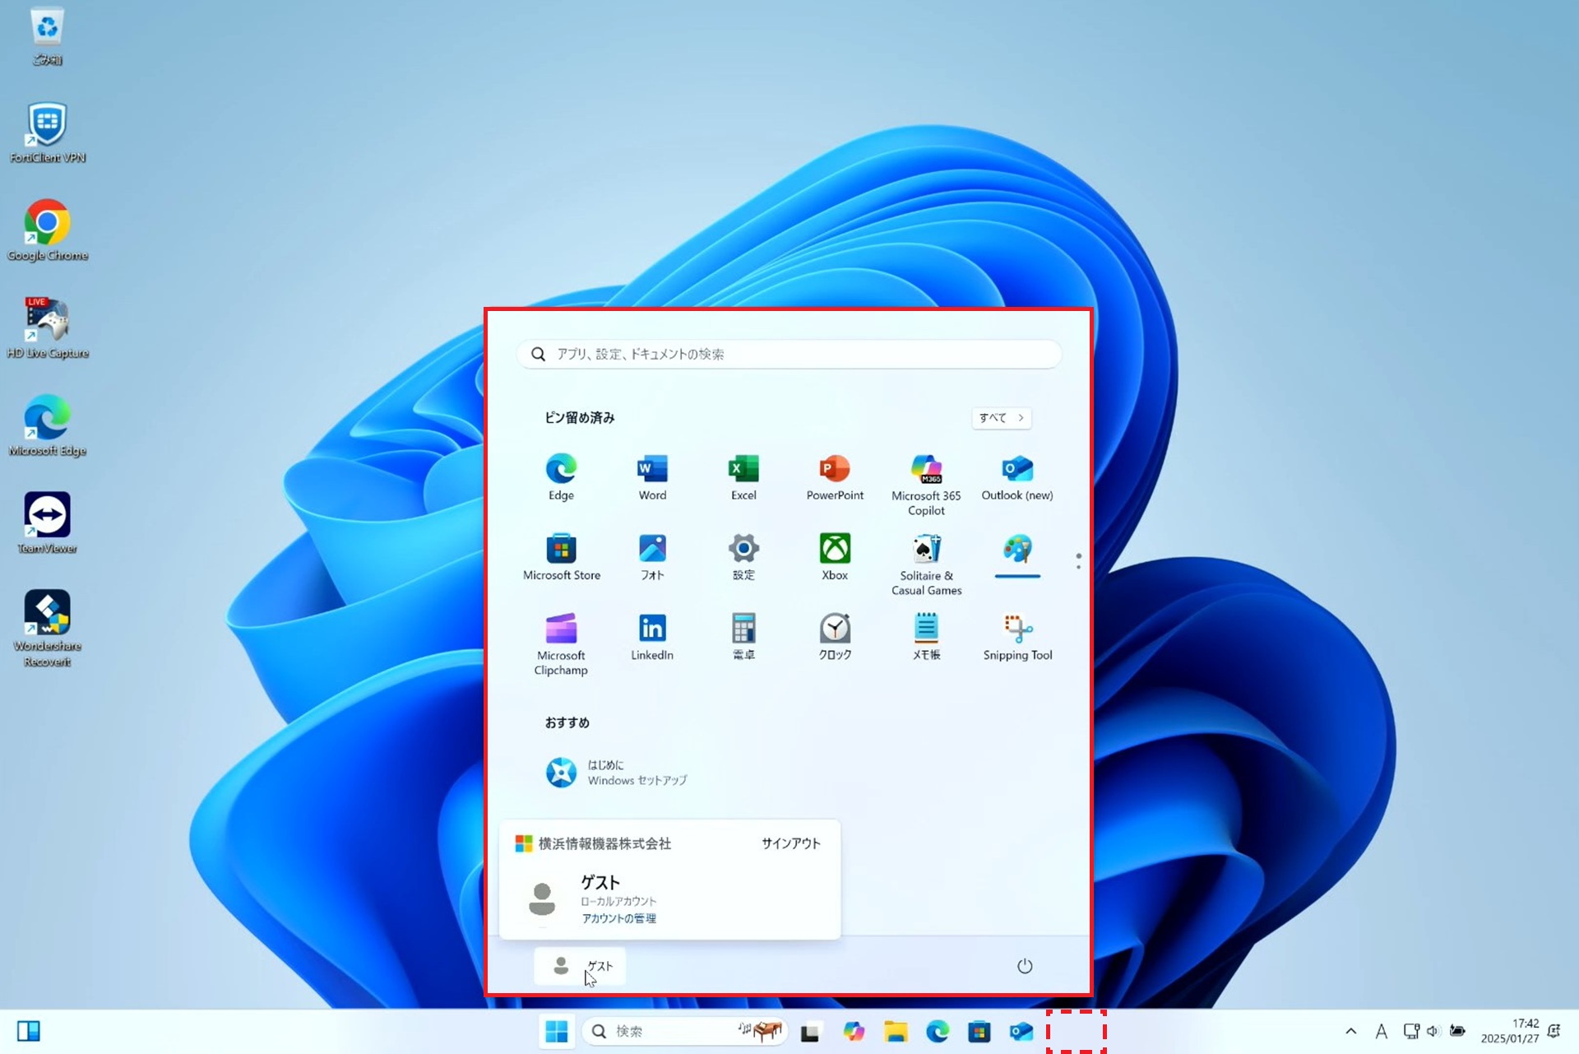Launch Snipping Tool
This screenshot has height=1054, width=1579.
pos(1017,636)
